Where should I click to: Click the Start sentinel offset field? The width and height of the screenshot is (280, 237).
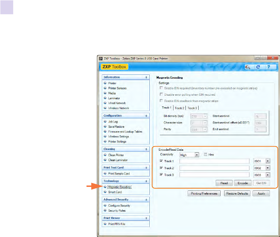[260, 123]
